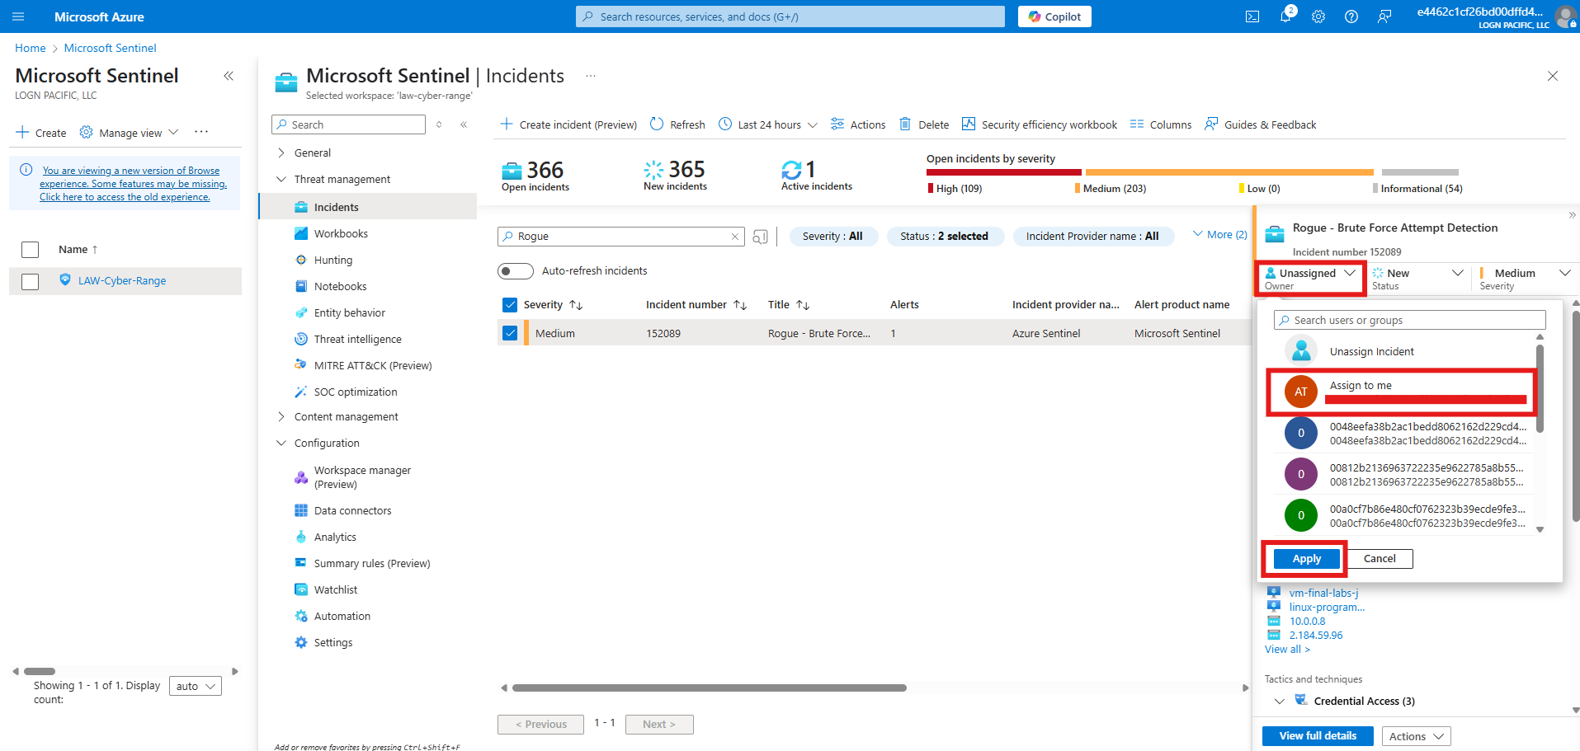
Task: Open the notifications bell
Action: pos(1285,16)
